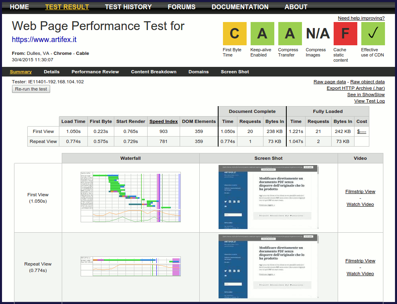Open the Content Breakdown tab
Viewport: 397px width, 304px height.
(154, 72)
